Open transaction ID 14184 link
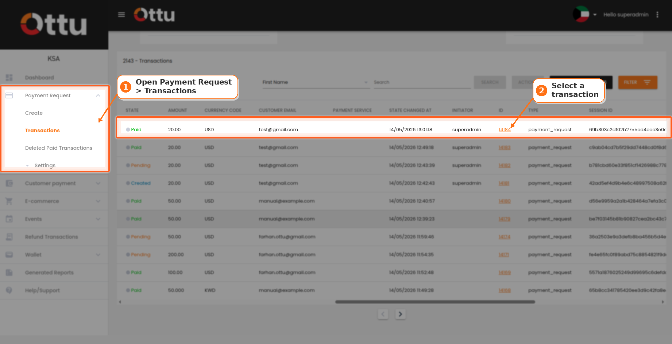Viewport: 672px width, 344px height. pyautogui.click(x=505, y=130)
